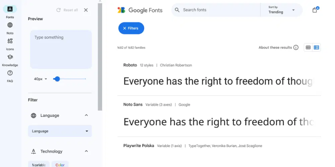The width and height of the screenshot is (335, 167).
Task: Open the Knowledge graduation cap icon
Action: pos(10,57)
